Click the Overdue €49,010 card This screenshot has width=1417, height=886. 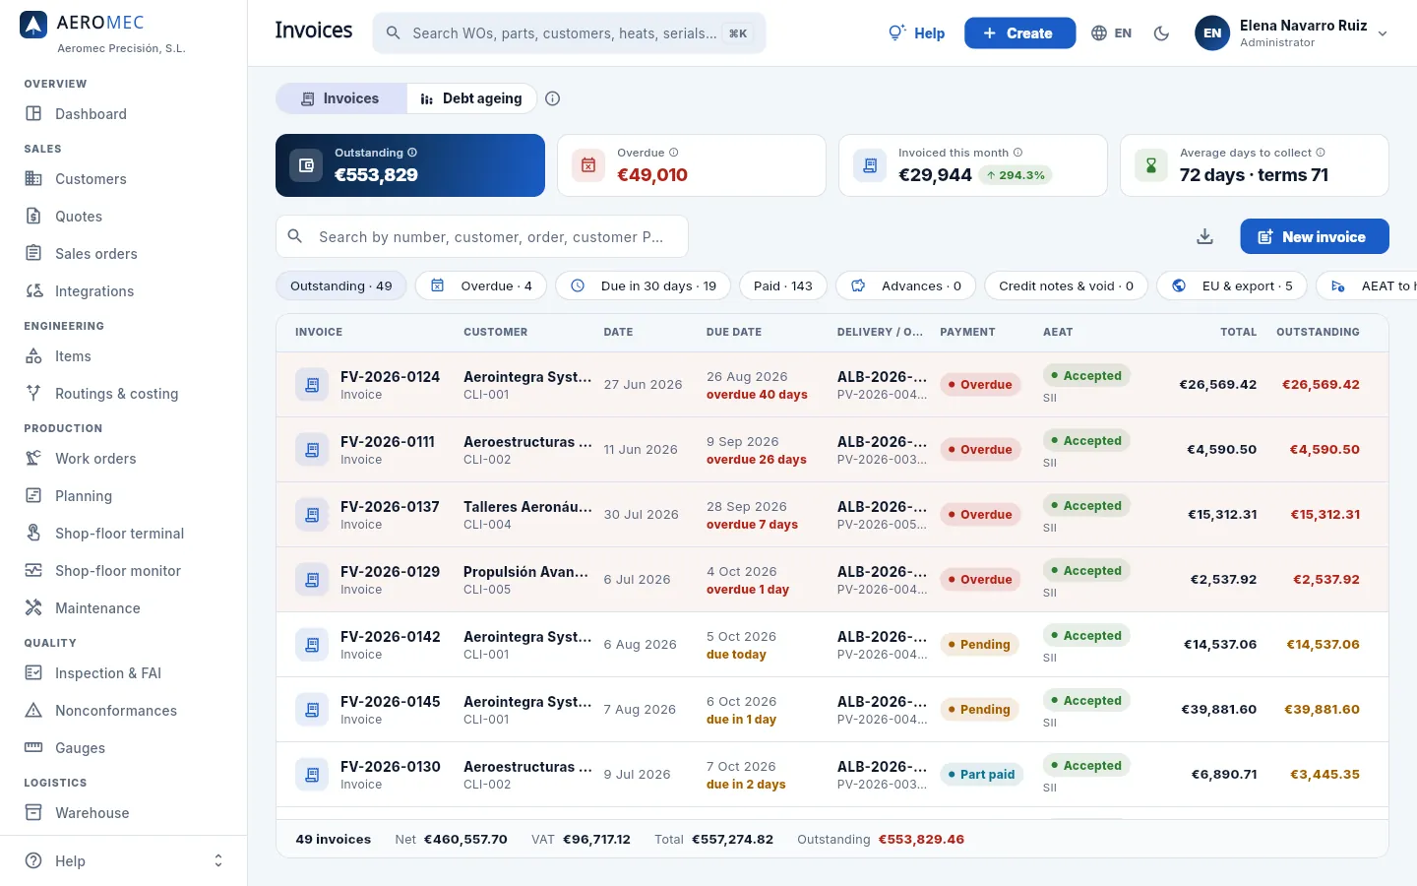(x=692, y=165)
